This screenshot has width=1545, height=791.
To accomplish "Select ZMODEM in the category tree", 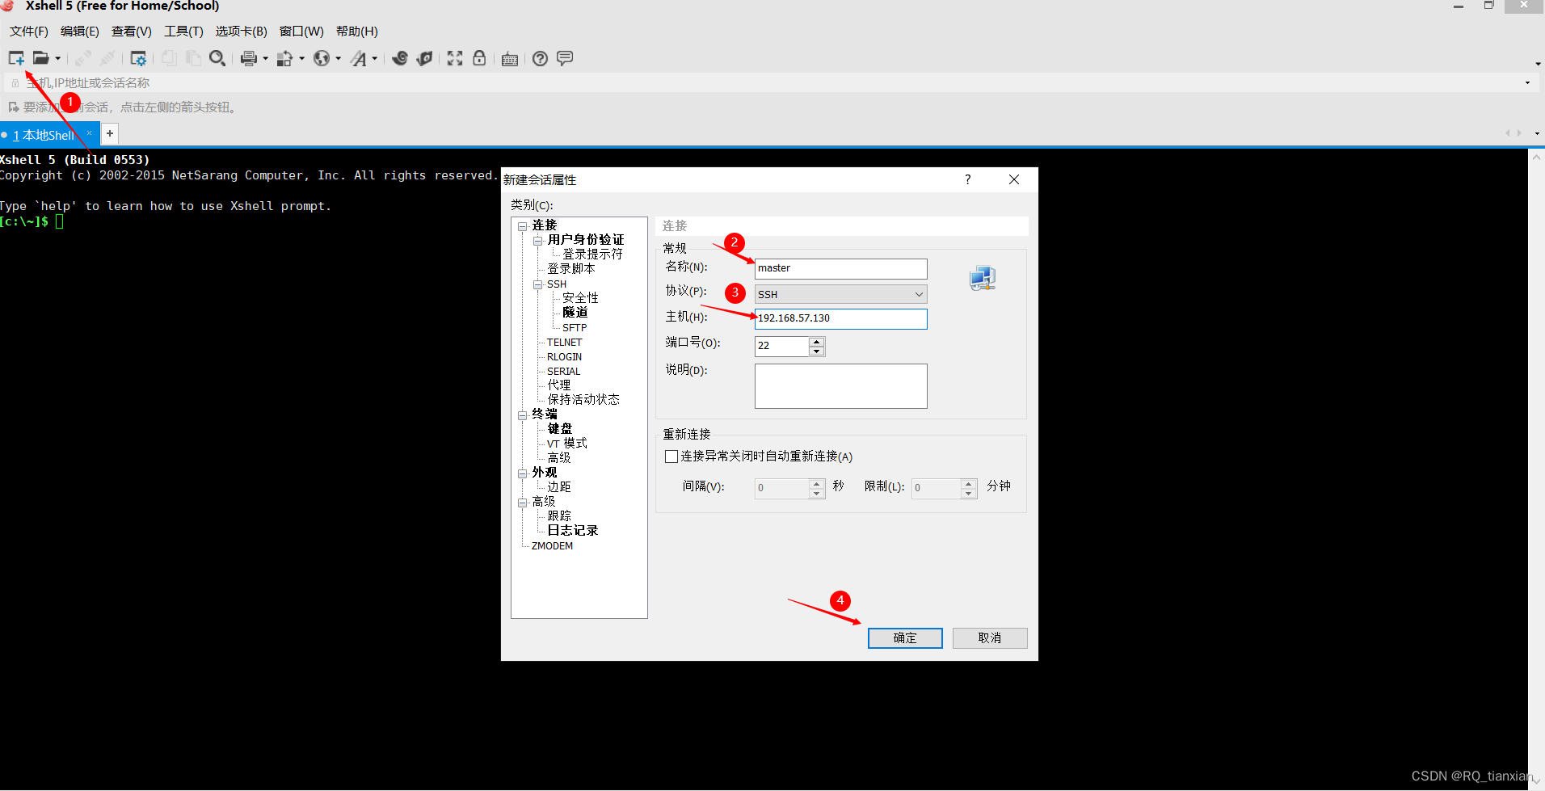I will pos(552,546).
